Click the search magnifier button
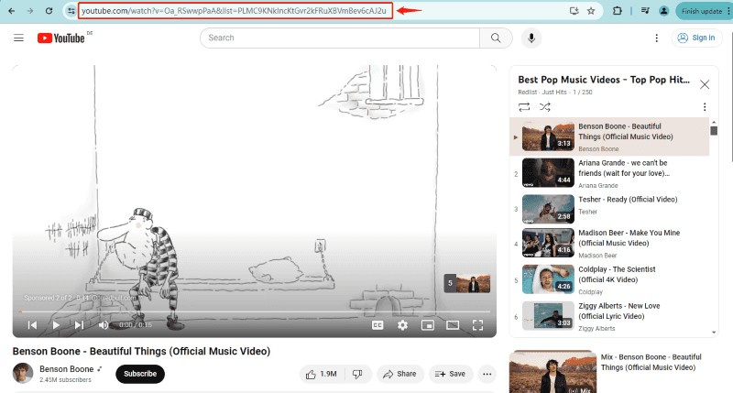The height and width of the screenshot is (393, 733). tap(496, 38)
